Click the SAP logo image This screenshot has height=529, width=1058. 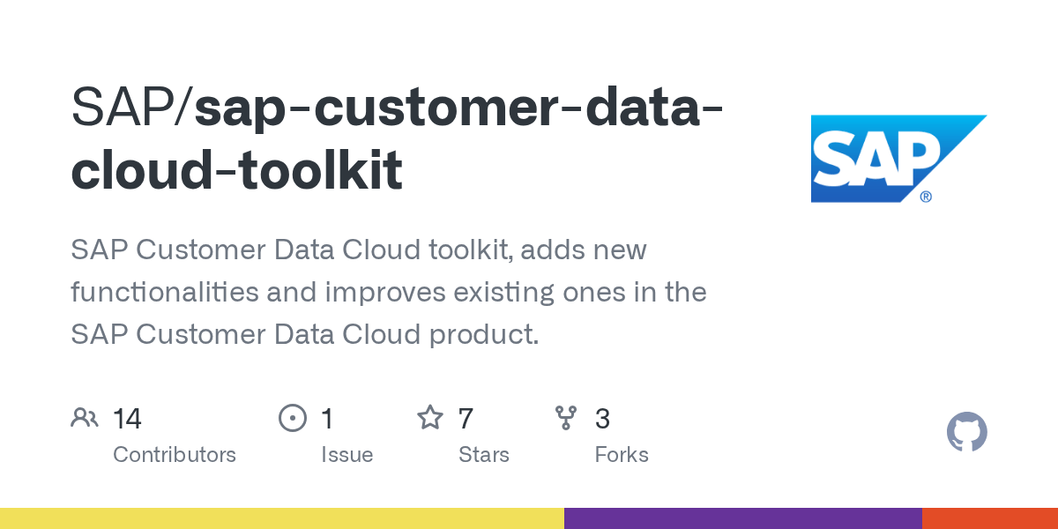(898, 159)
